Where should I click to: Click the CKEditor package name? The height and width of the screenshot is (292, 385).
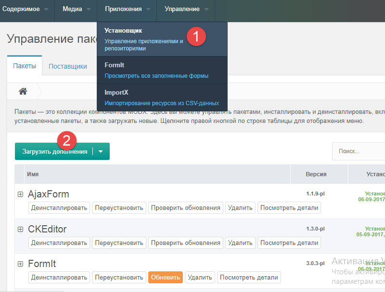(x=47, y=229)
